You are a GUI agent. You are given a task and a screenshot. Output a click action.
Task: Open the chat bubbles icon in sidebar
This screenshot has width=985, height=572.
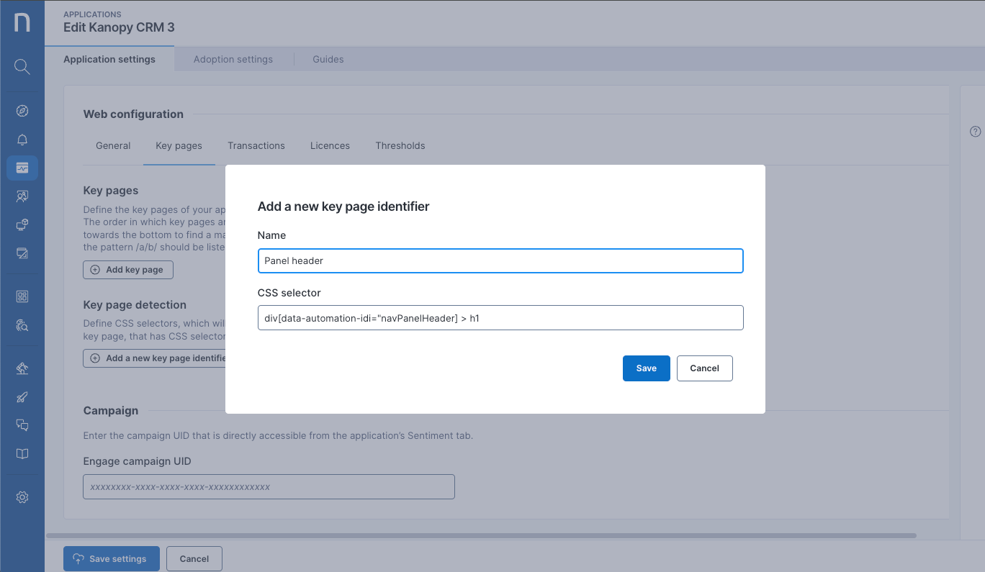[x=22, y=425]
